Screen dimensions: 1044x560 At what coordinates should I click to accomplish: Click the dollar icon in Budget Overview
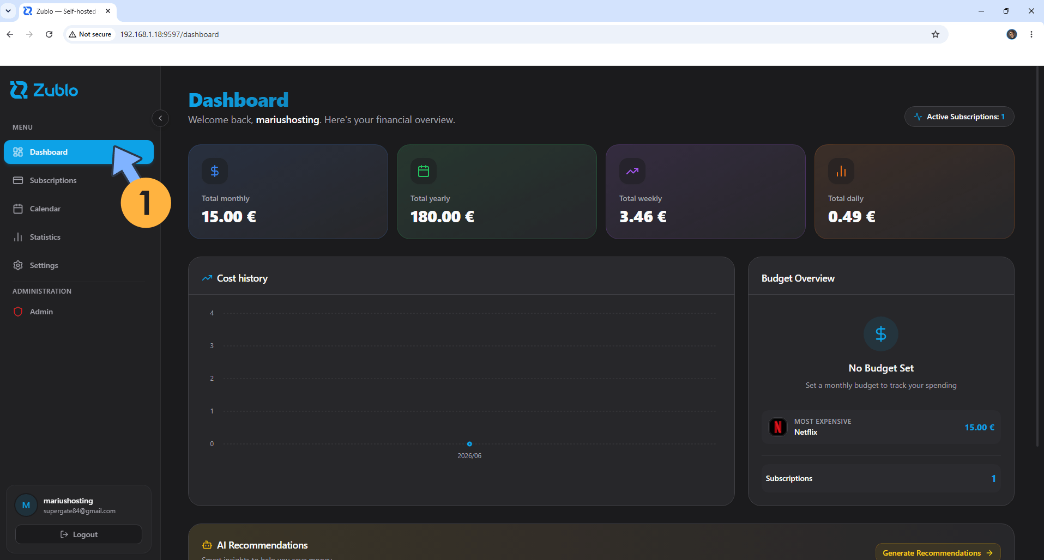881,334
